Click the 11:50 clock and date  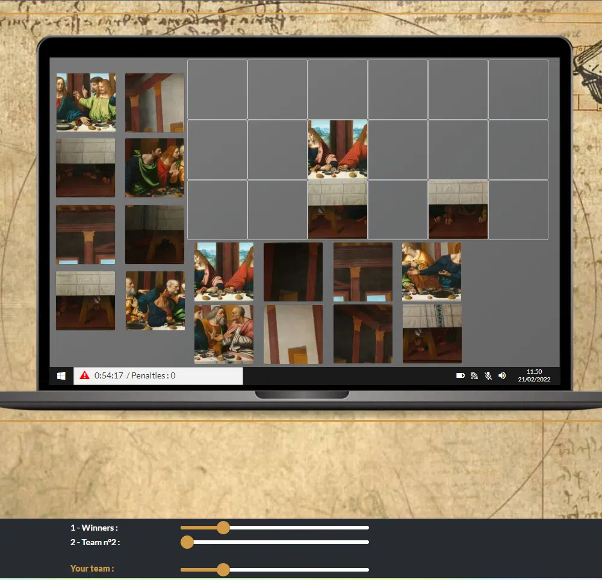tap(534, 375)
